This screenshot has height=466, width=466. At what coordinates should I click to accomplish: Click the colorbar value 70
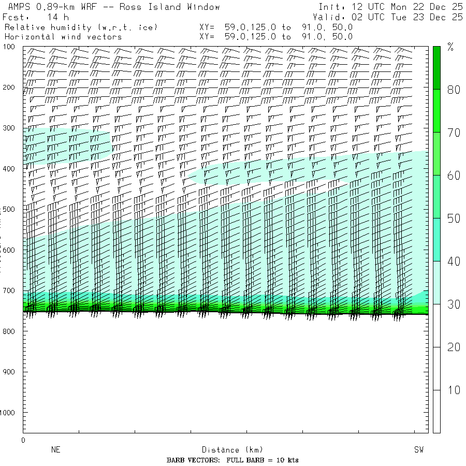pos(454,133)
